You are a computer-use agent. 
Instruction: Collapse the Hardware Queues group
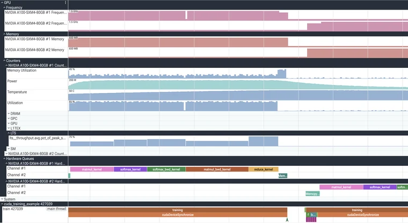[x=4, y=159]
